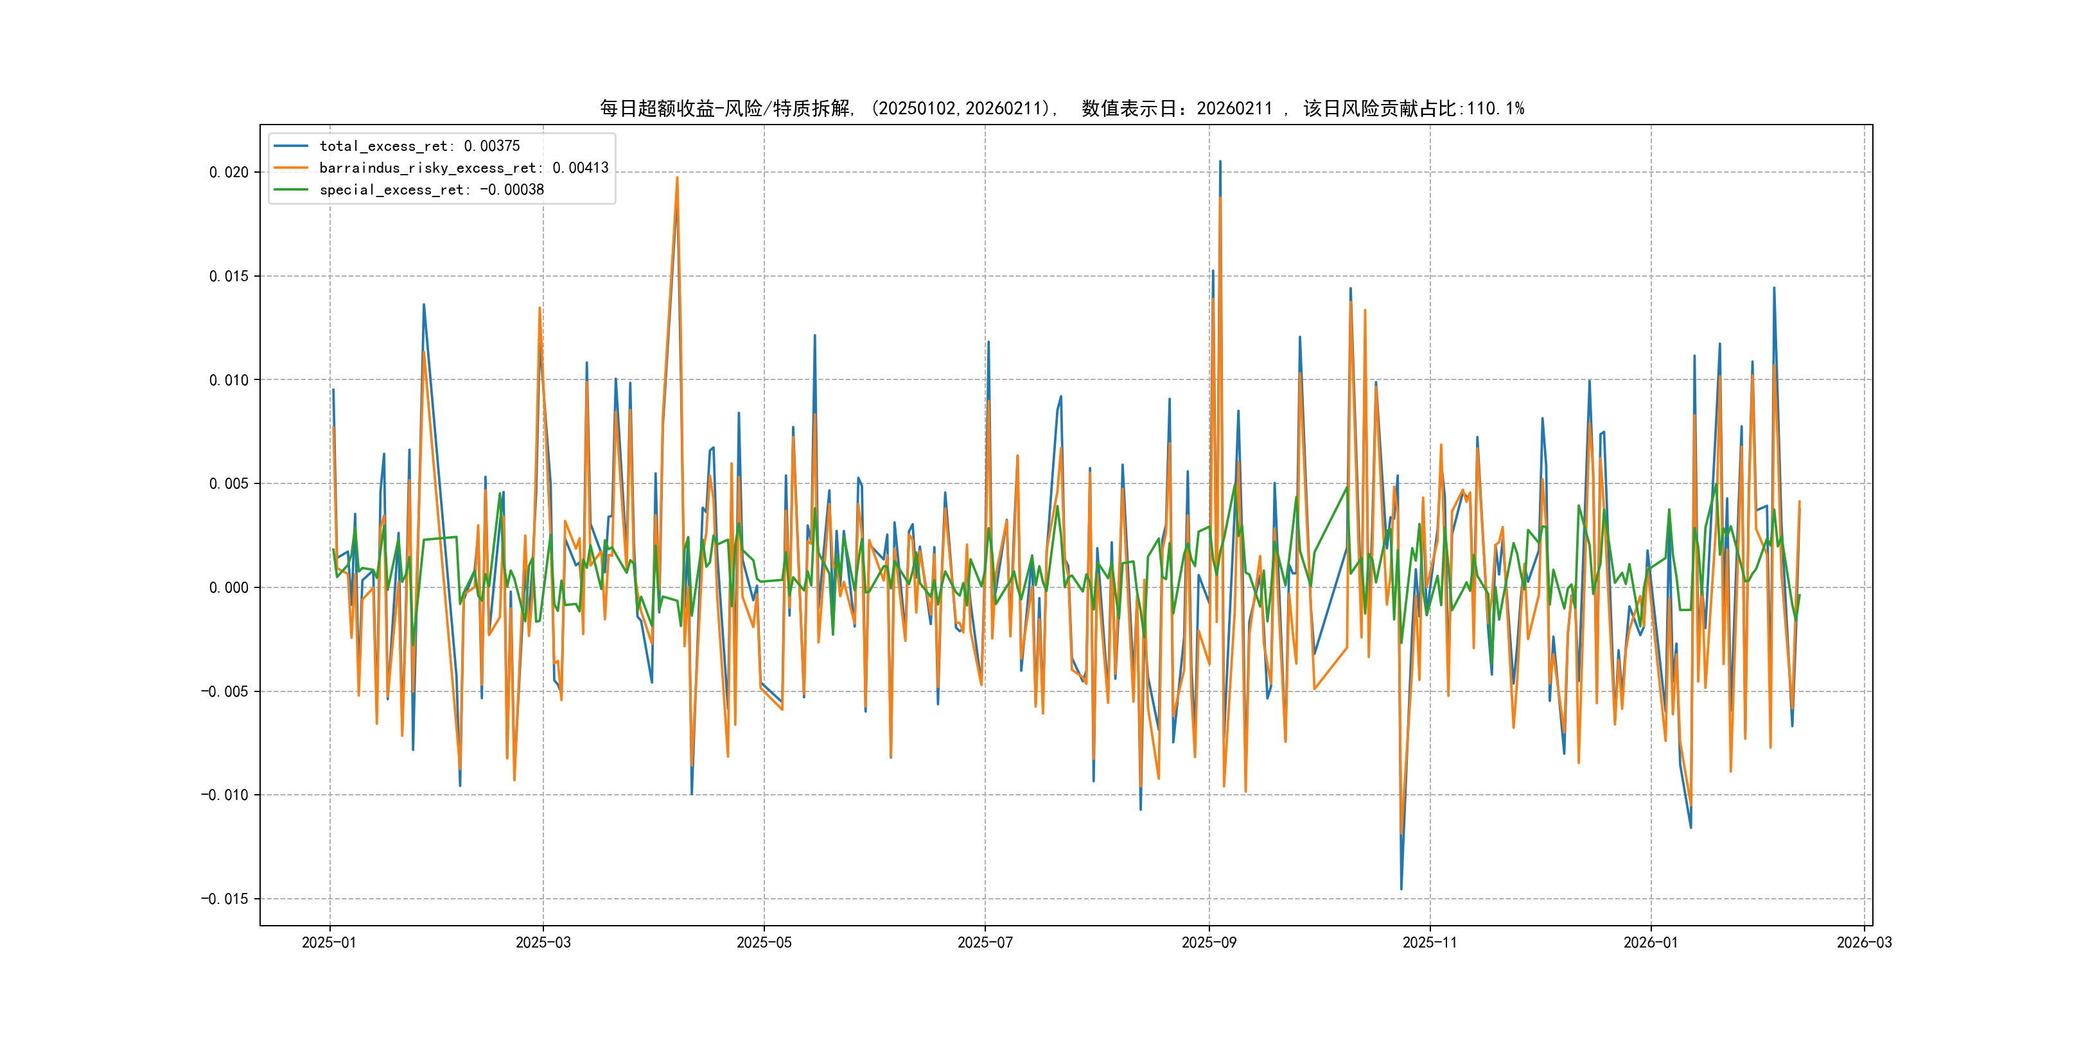Select the special_excess_ret legend label
Viewport: 2081px width, 1040px height.
pyautogui.click(x=432, y=190)
